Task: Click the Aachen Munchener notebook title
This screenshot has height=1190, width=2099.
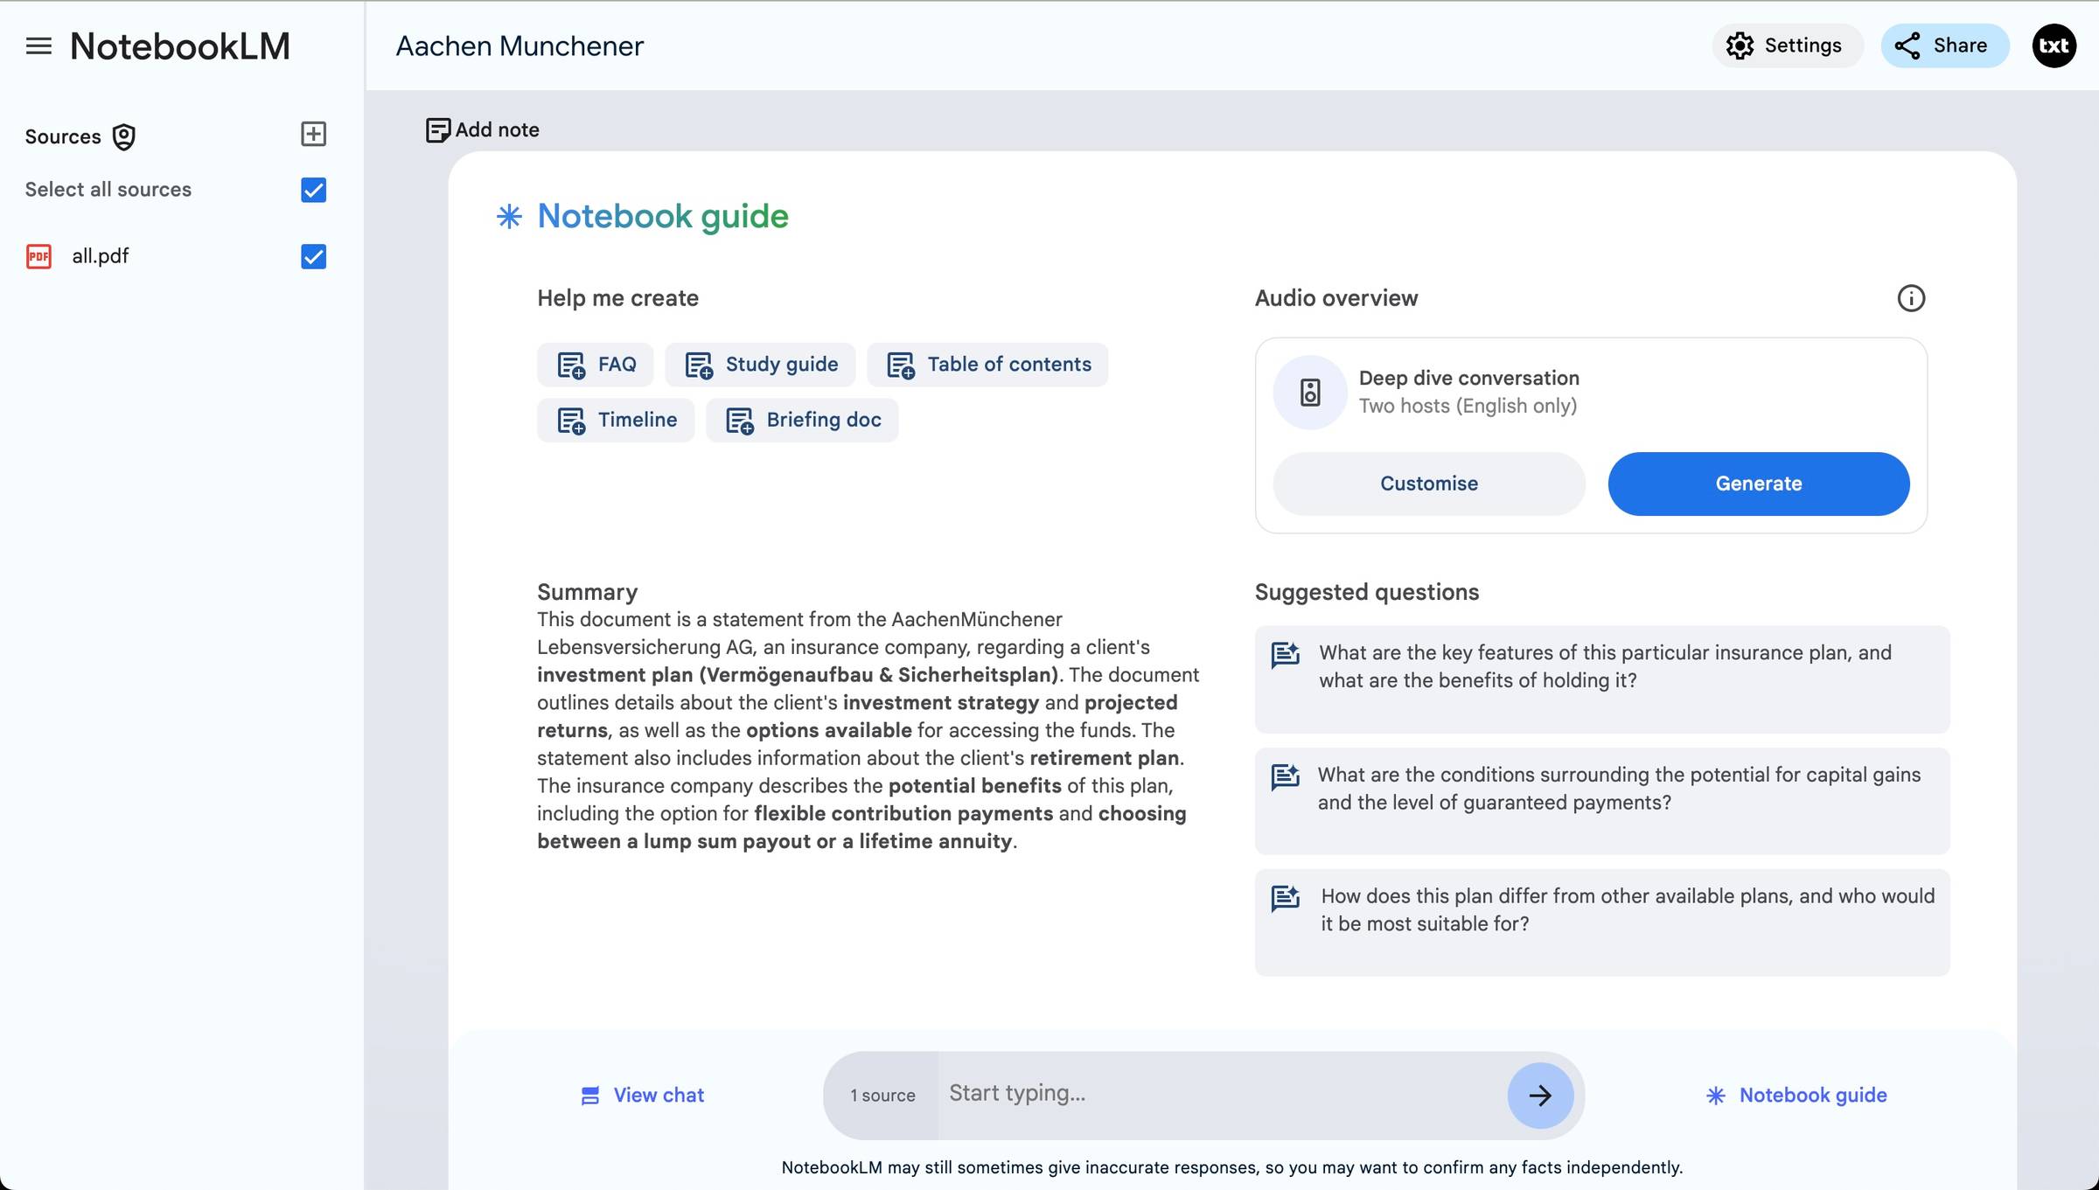Action: 520,45
